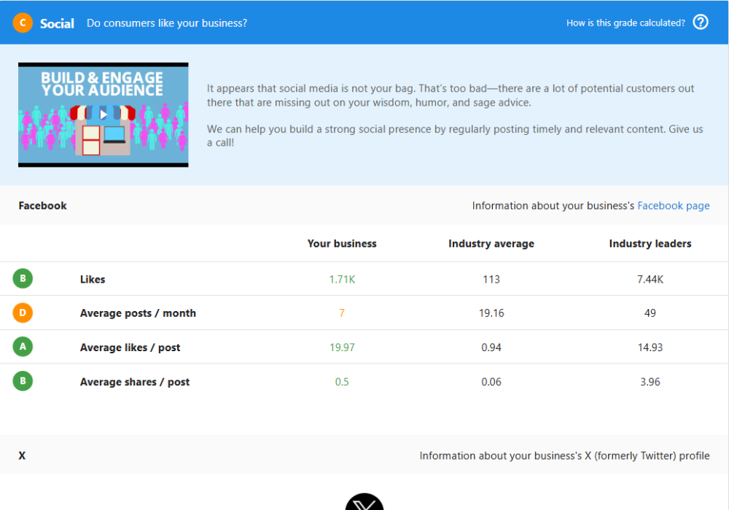Click the Industry average column header
The height and width of the screenshot is (510, 729).
(491, 243)
